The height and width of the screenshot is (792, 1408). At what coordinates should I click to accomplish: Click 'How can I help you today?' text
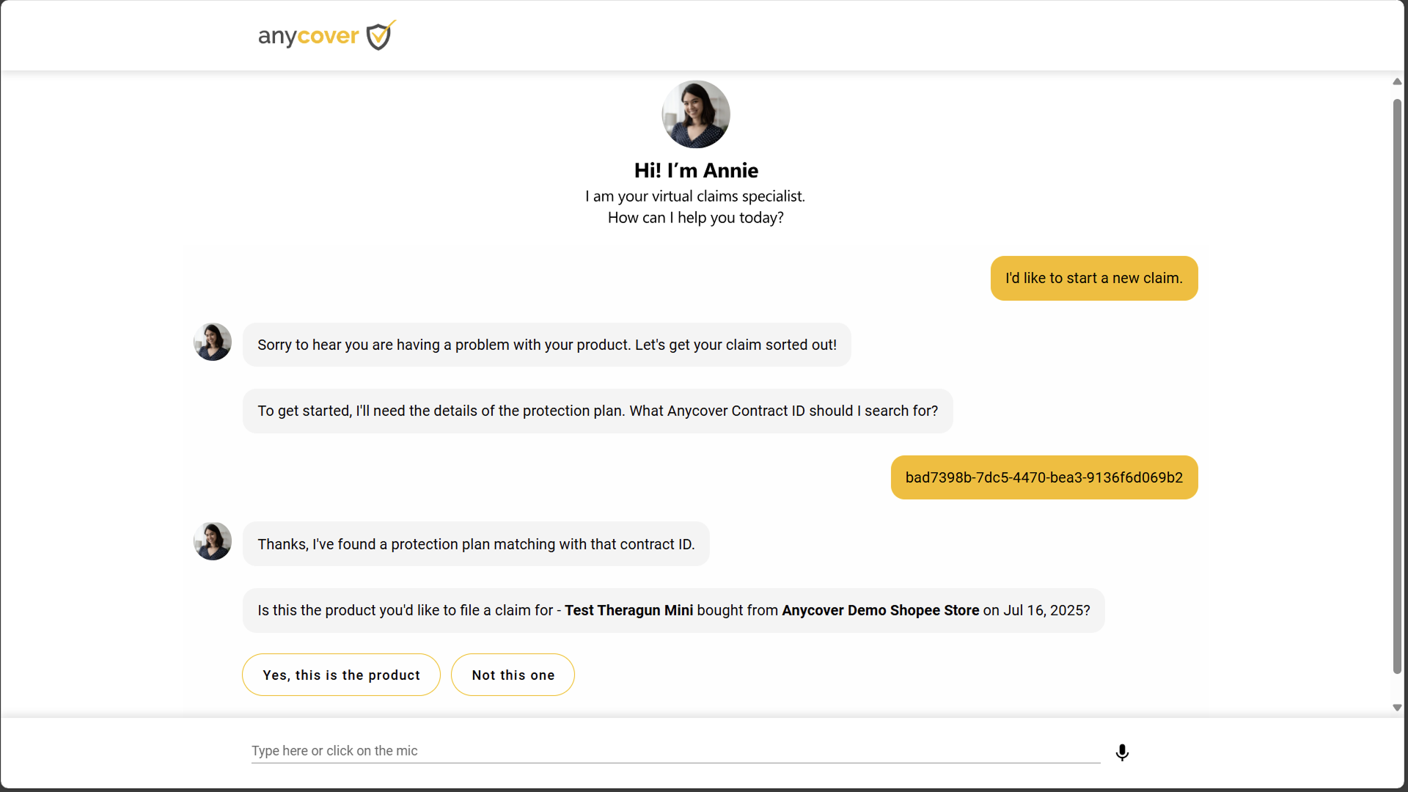[x=696, y=218]
